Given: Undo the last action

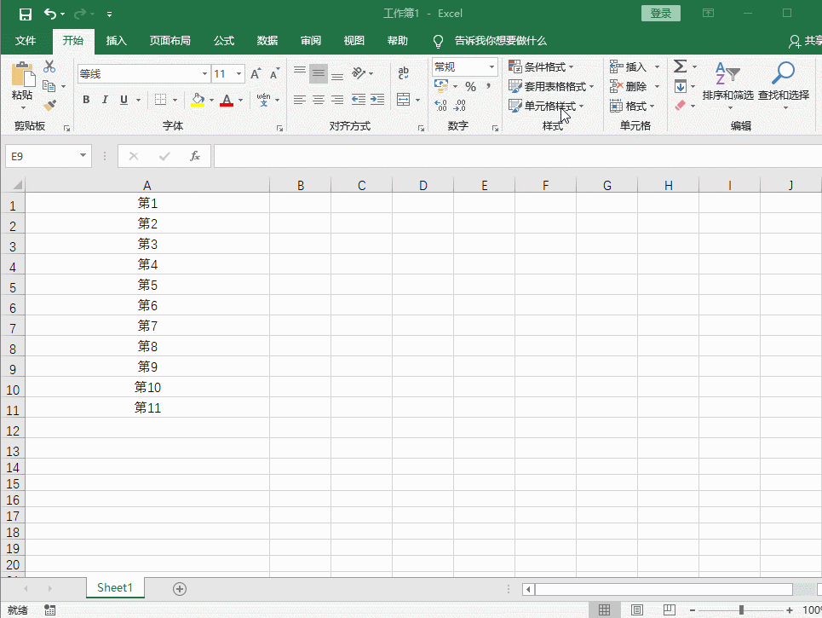Looking at the screenshot, I should pyautogui.click(x=50, y=14).
